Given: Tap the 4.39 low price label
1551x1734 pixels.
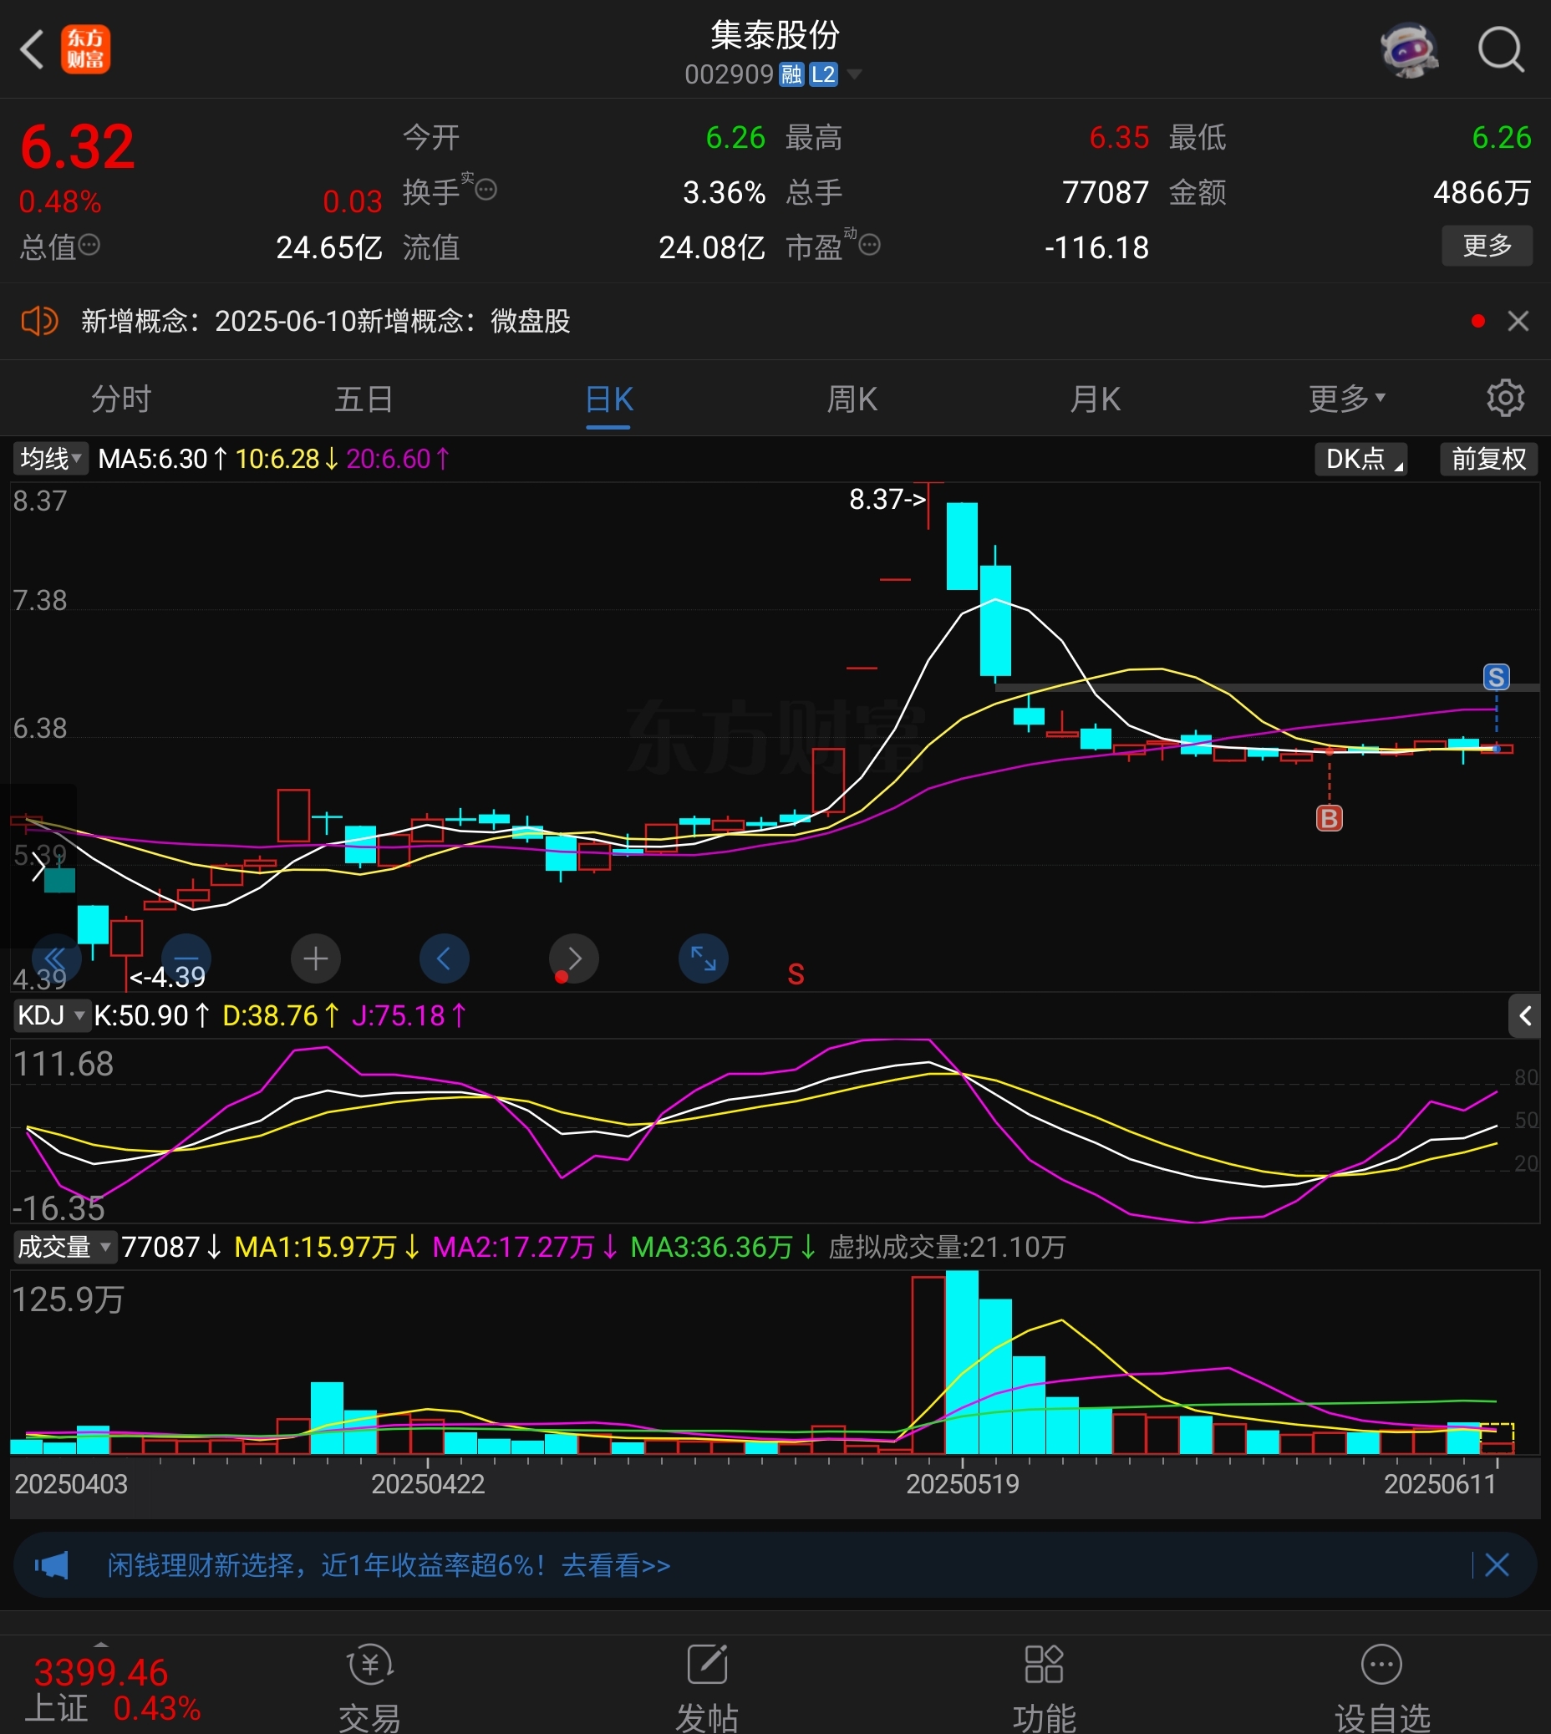Looking at the screenshot, I should [x=168, y=978].
